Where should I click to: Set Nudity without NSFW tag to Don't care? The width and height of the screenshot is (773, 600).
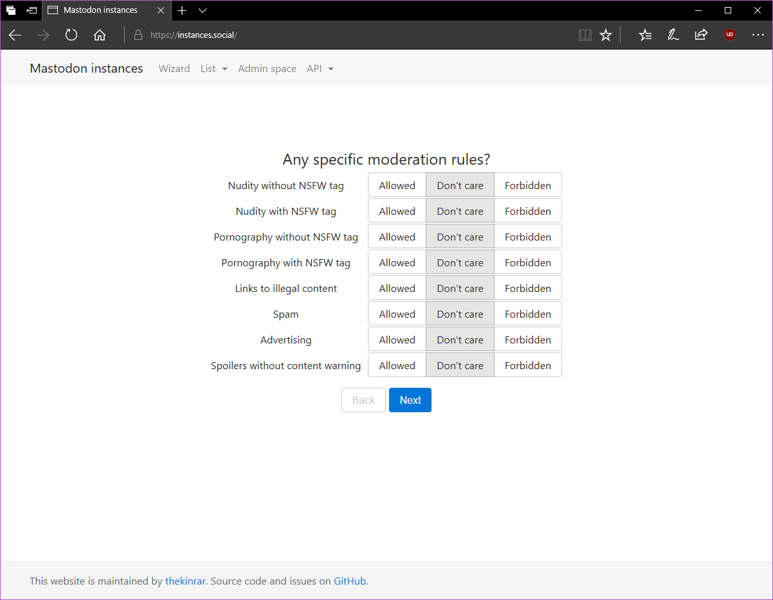tap(460, 185)
